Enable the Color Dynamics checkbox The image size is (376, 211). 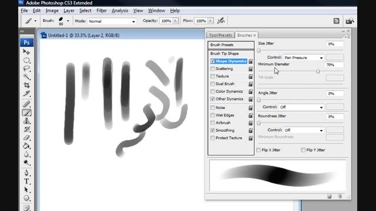click(x=213, y=91)
